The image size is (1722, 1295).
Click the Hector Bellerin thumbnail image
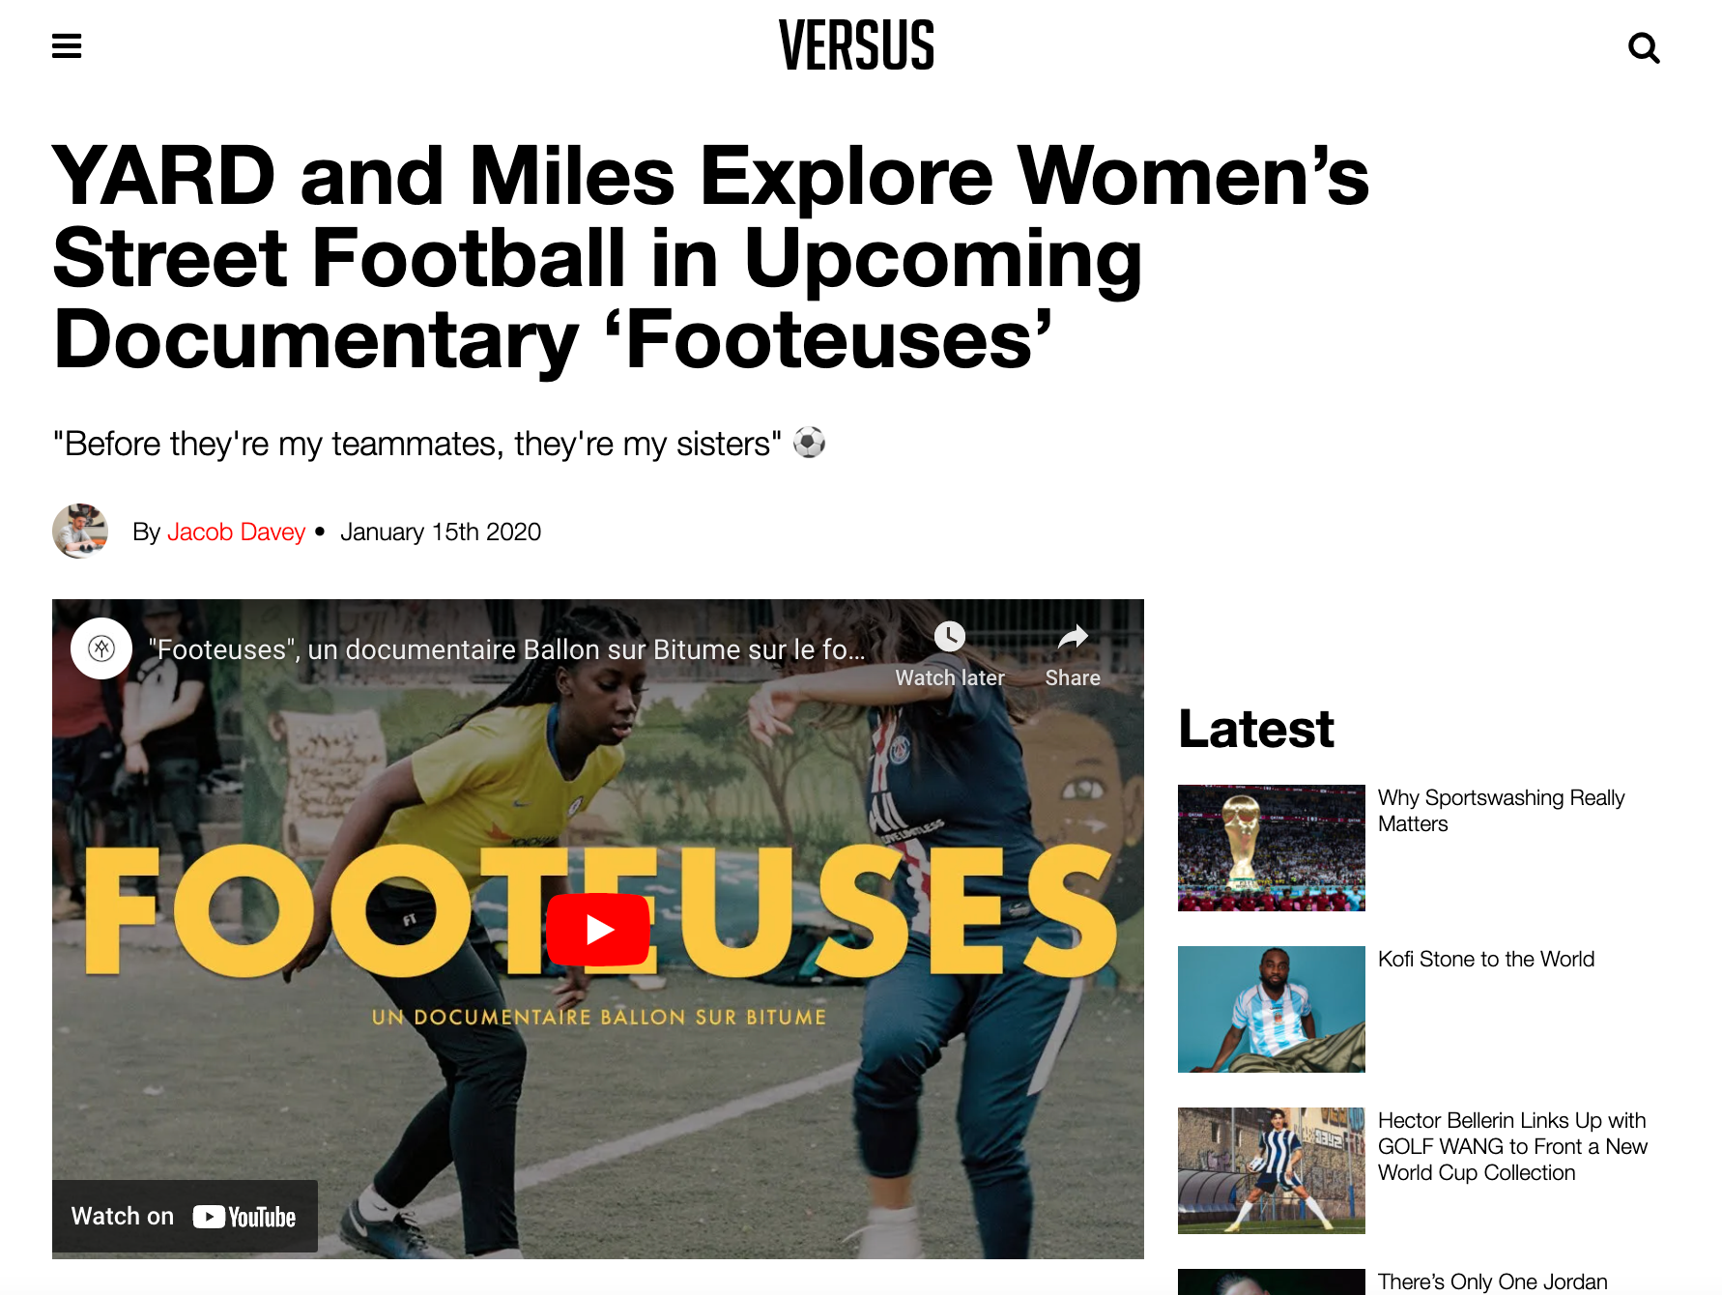click(1272, 1170)
